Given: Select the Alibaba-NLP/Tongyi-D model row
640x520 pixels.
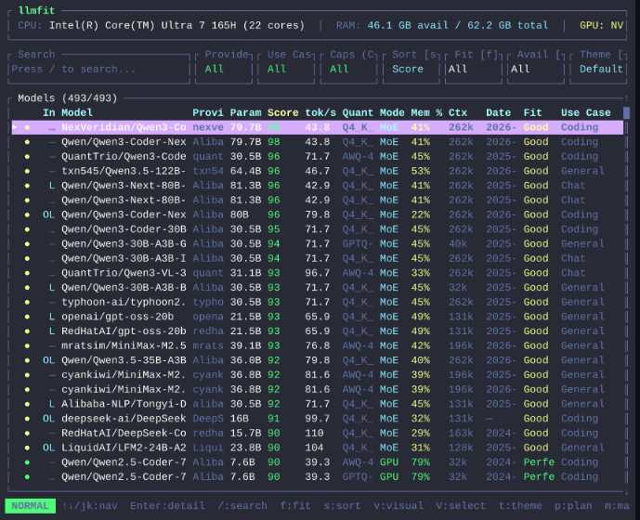Looking at the screenshot, I should click(x=318, y=404).
